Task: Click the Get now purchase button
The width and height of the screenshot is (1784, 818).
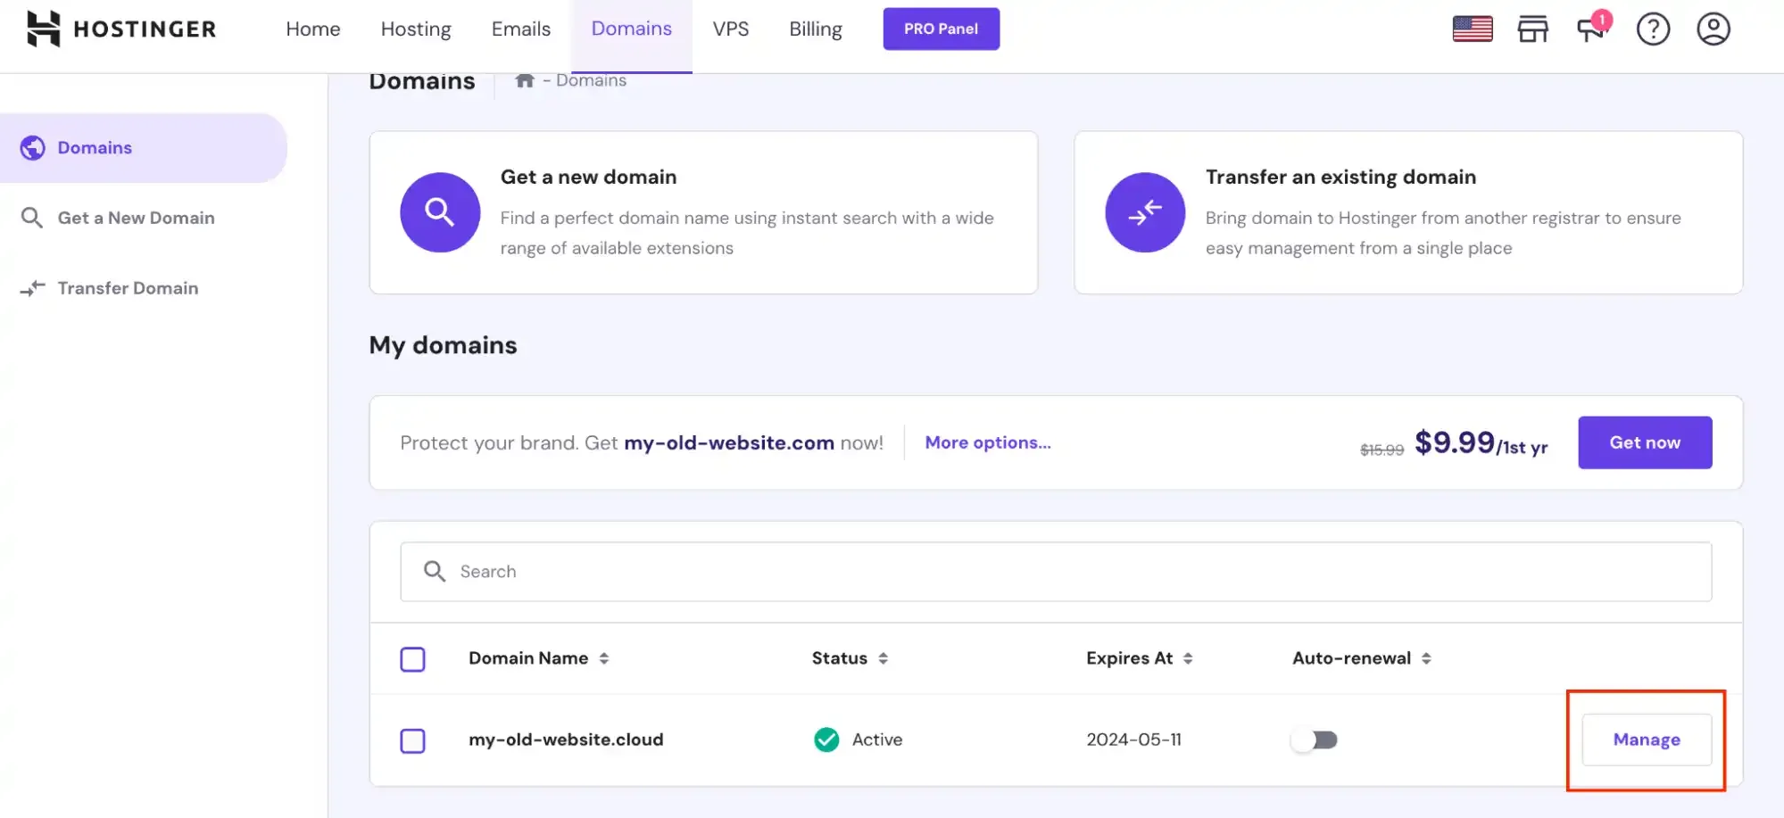Action: [x=1645, y=442]
